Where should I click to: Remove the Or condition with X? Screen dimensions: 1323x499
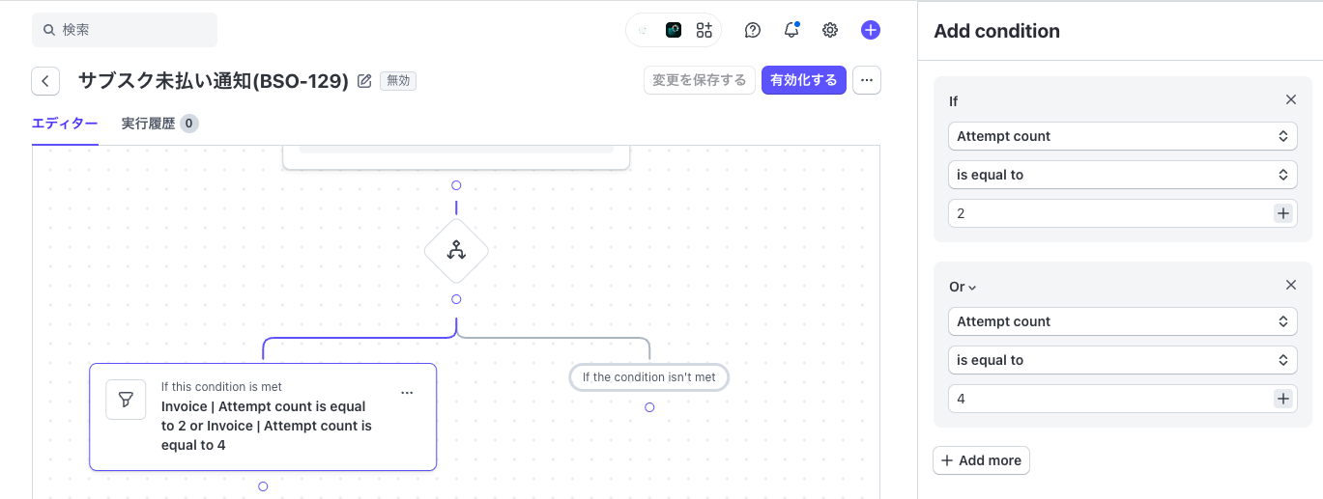tap(1290, 286)
